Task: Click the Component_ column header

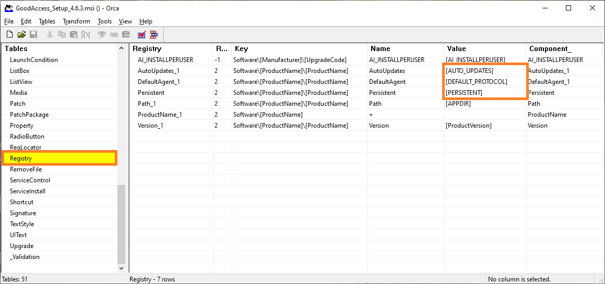Action: 564,48
